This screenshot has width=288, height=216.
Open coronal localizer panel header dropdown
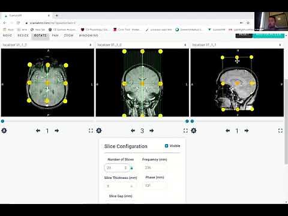point(185,45)
